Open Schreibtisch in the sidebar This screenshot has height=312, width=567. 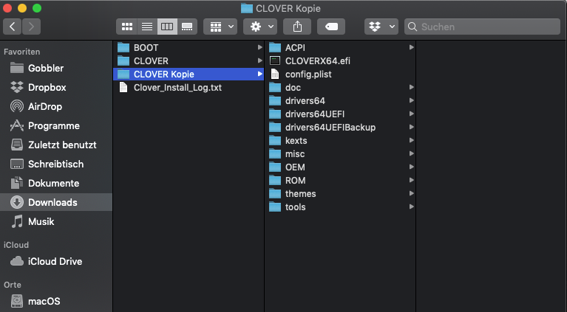coord(56,164)
